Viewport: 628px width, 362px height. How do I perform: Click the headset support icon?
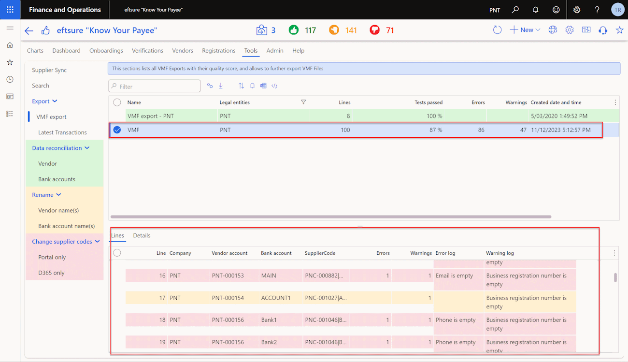click(x=603, y=30)
